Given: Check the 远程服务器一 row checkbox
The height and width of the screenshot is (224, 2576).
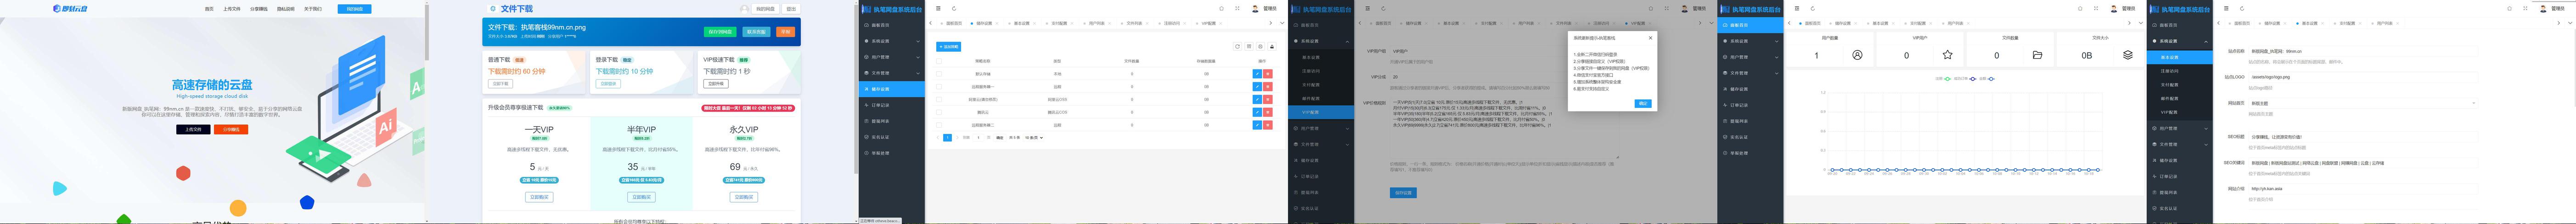Looking at the screenshot, I should click(939, 86).
